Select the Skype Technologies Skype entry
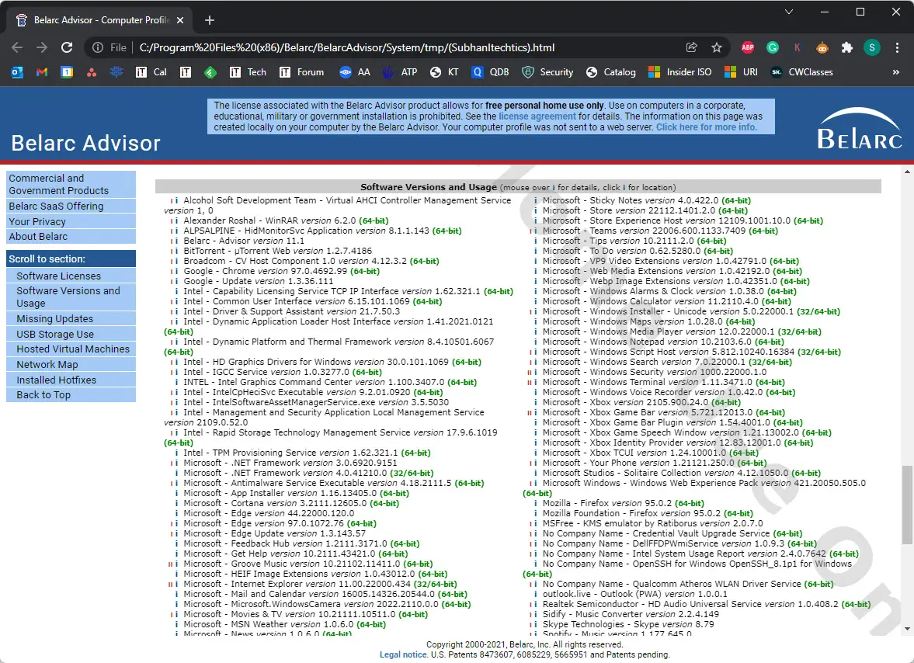 (628, 624)
